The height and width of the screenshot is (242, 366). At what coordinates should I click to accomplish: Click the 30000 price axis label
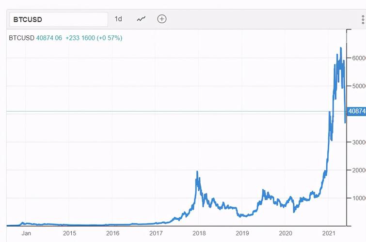pyautogui.click(x=358, y=142)
